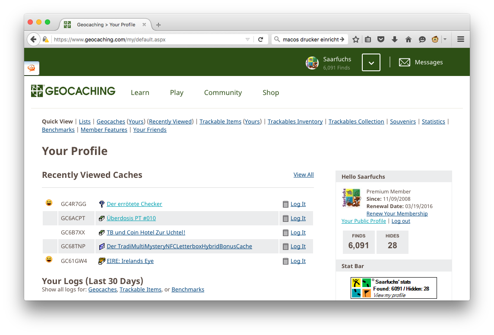The width and height of the screenshot is (494, 335).
Task: Open the Benchmarks quick view link
Action: [x=58, y=130]
